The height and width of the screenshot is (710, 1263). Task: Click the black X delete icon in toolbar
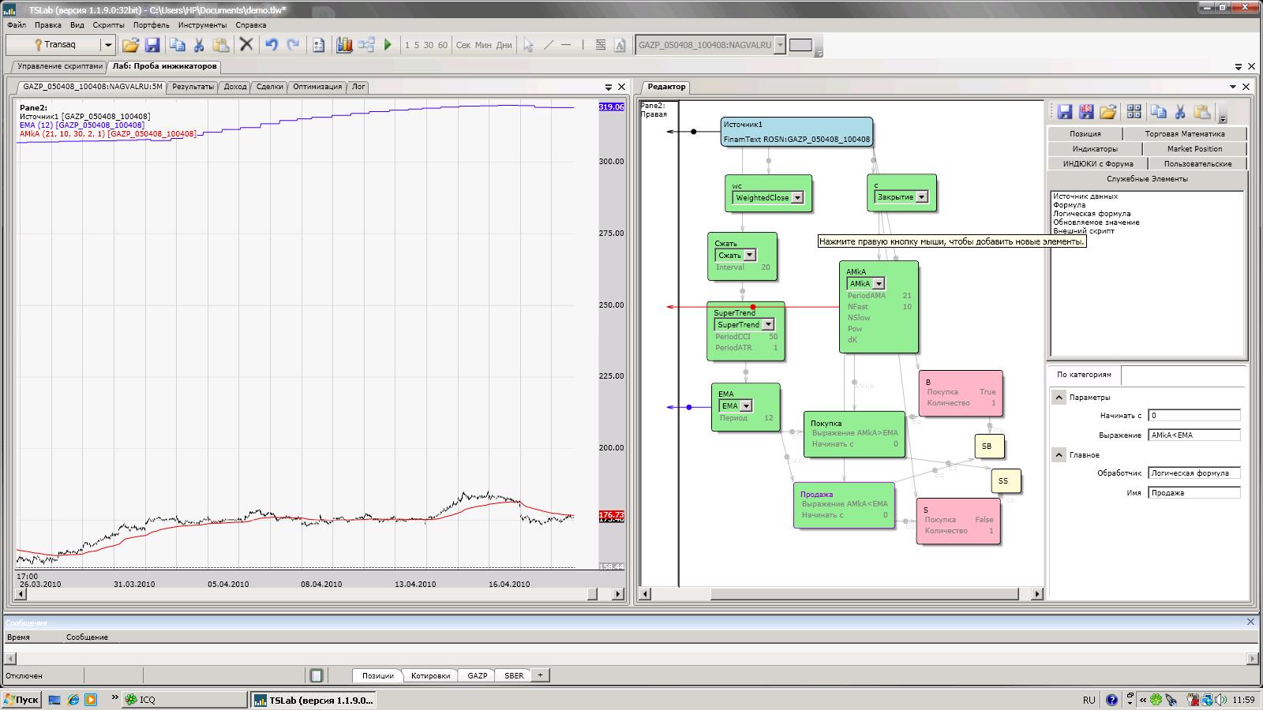[x=246, y=45]
